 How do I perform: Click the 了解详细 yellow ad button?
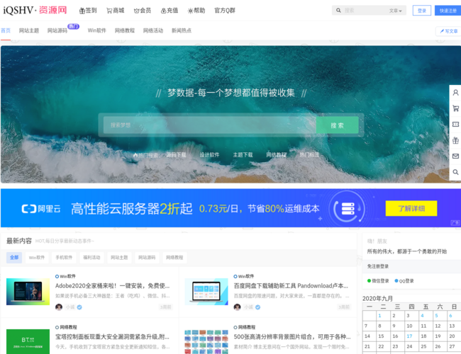(x=411, y=208)
